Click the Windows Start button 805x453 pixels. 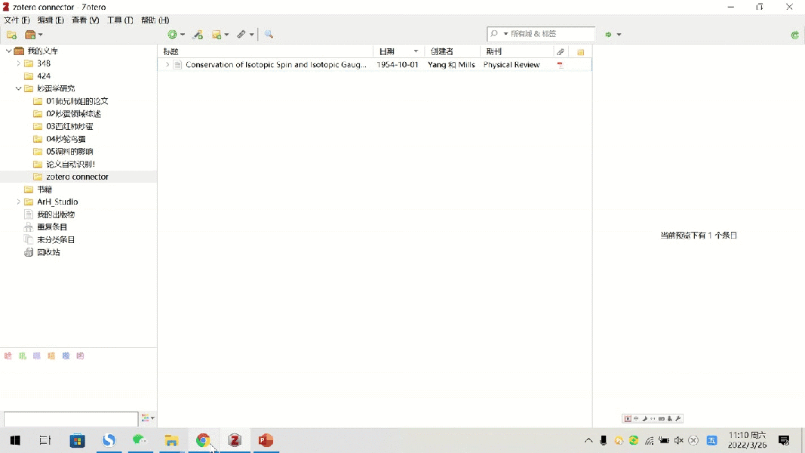click(x=15, y=440)
